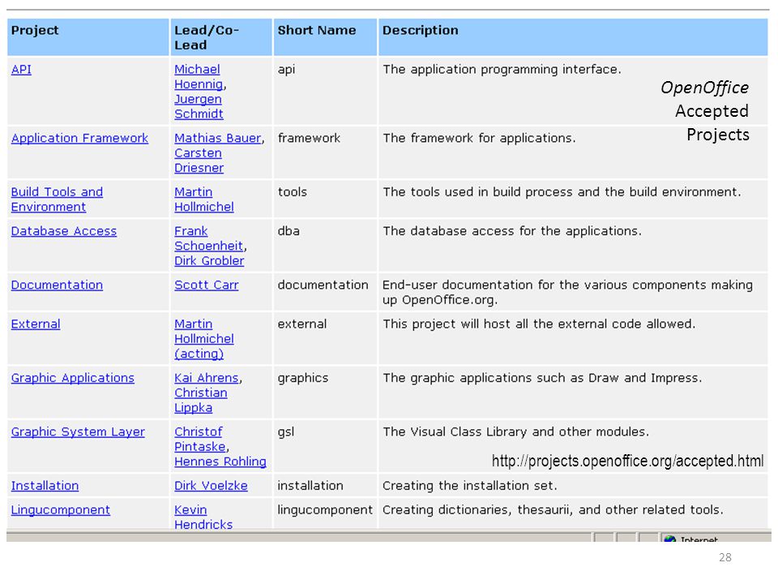The height and width of the screenshot is (584, 778).
Task: Click the Kai Ahrens link
Action: [207, 378]
